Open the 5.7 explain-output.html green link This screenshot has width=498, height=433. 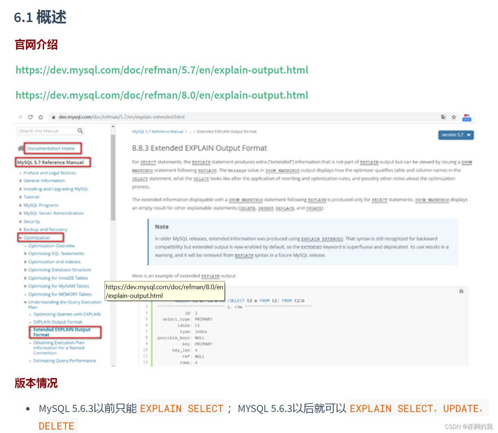[162, 70]
